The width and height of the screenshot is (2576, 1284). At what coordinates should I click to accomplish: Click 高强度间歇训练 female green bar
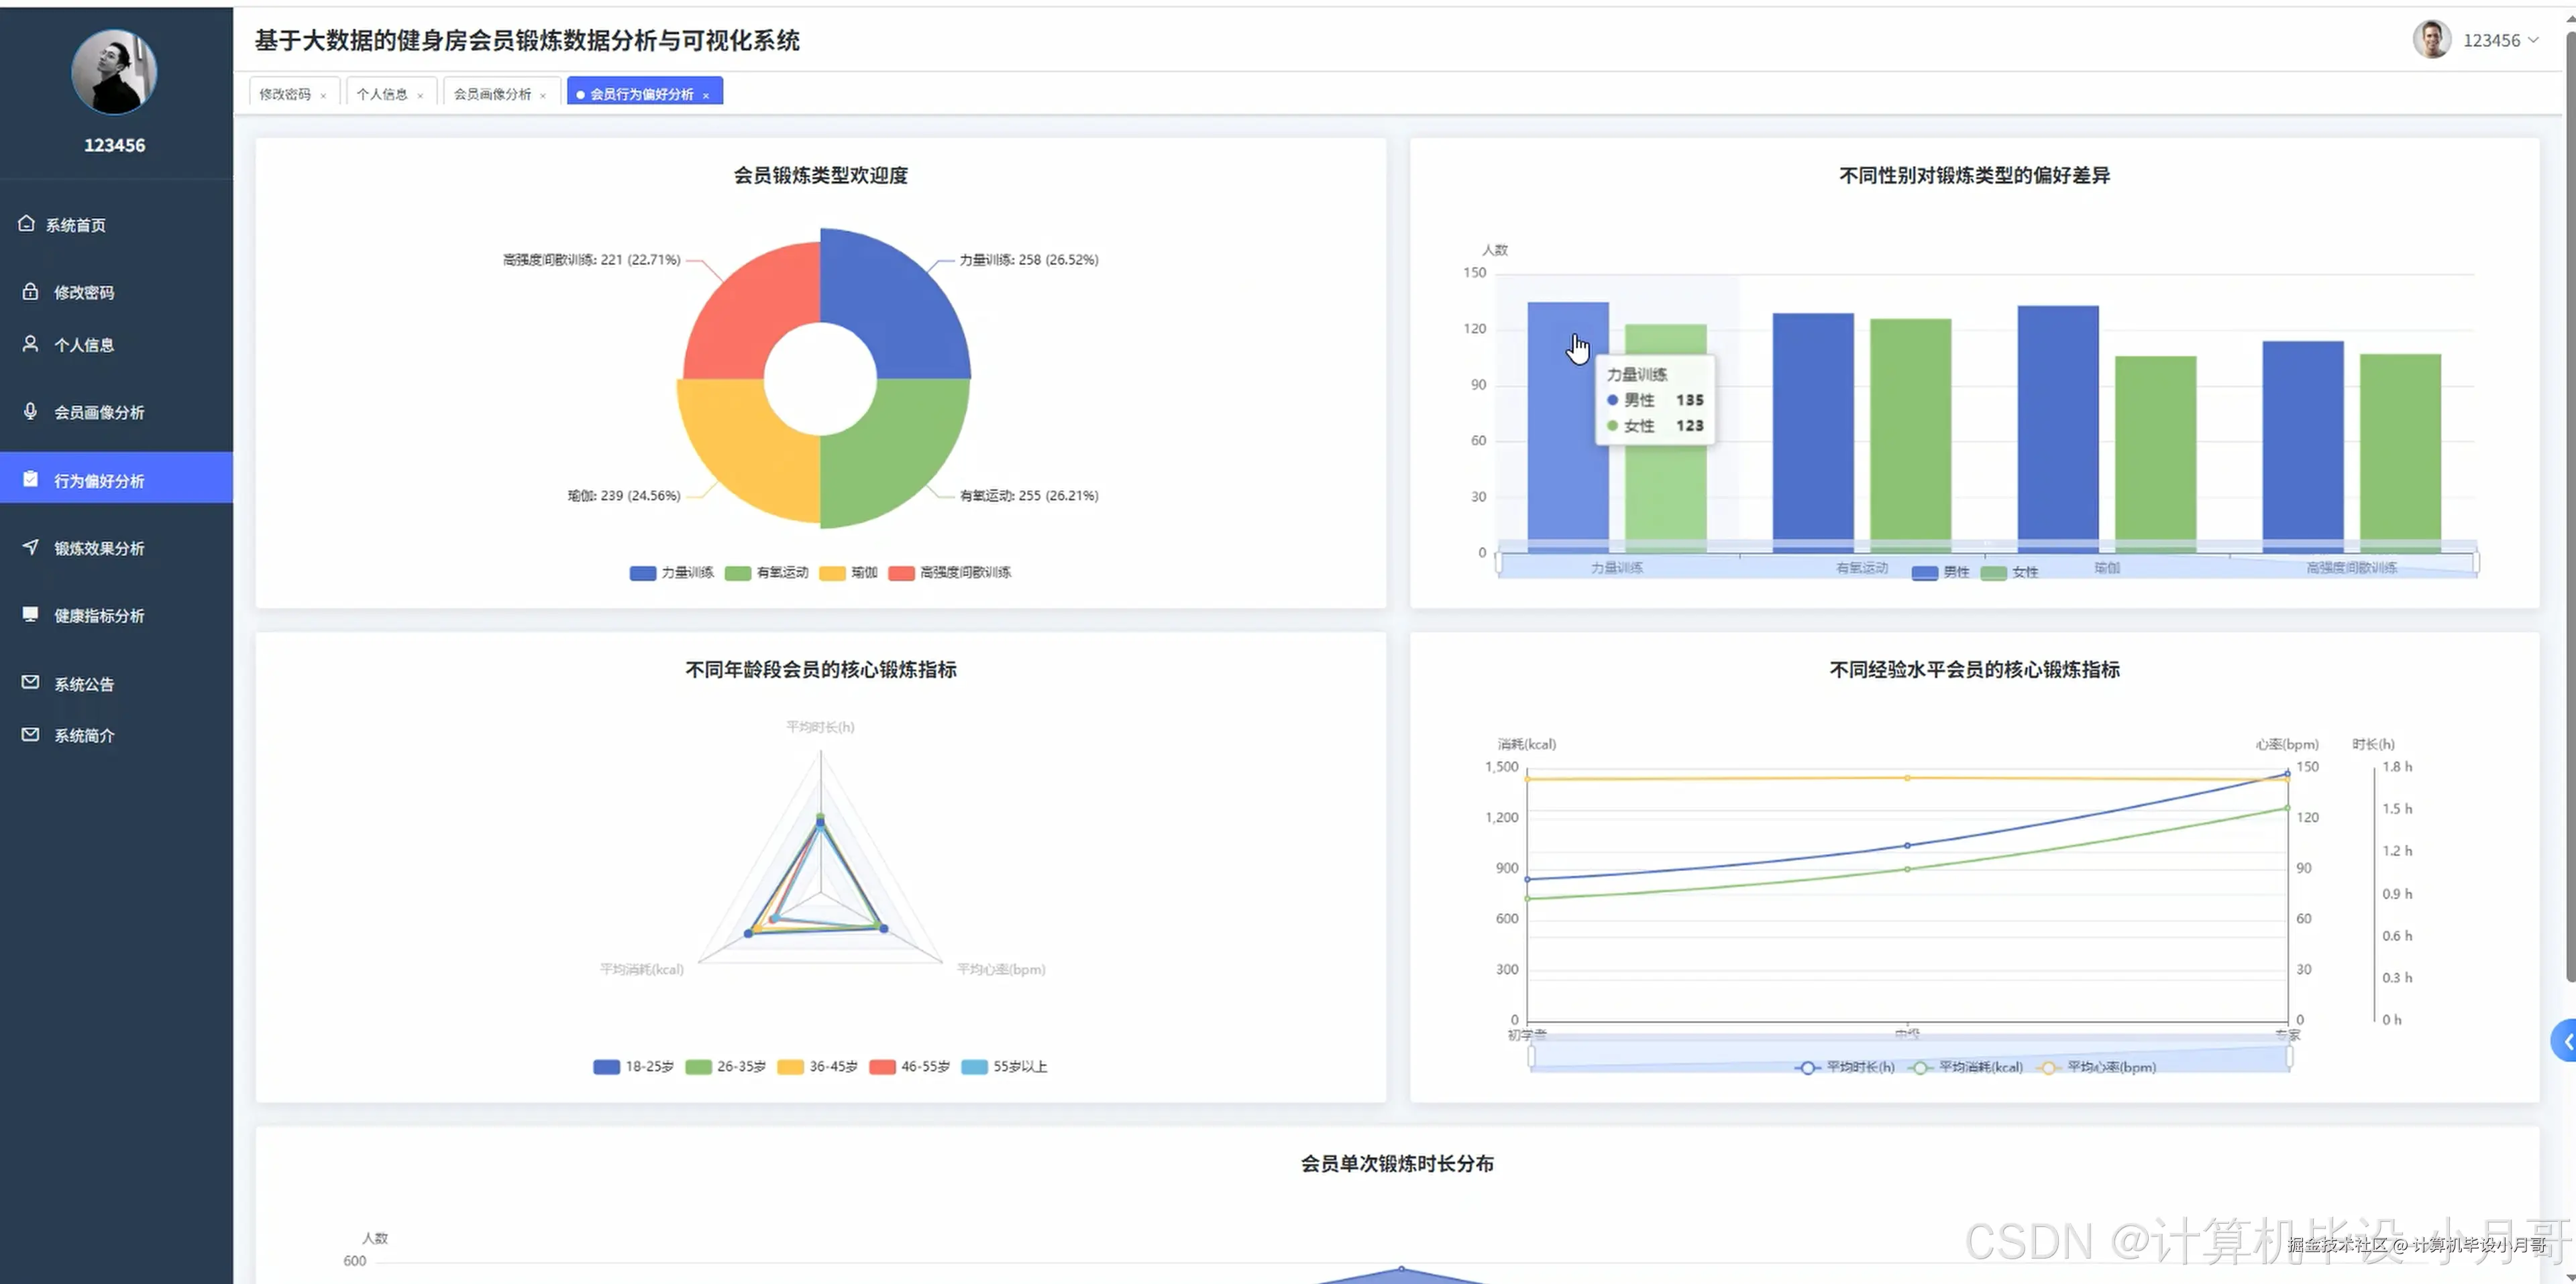[x=2400, y=453]
